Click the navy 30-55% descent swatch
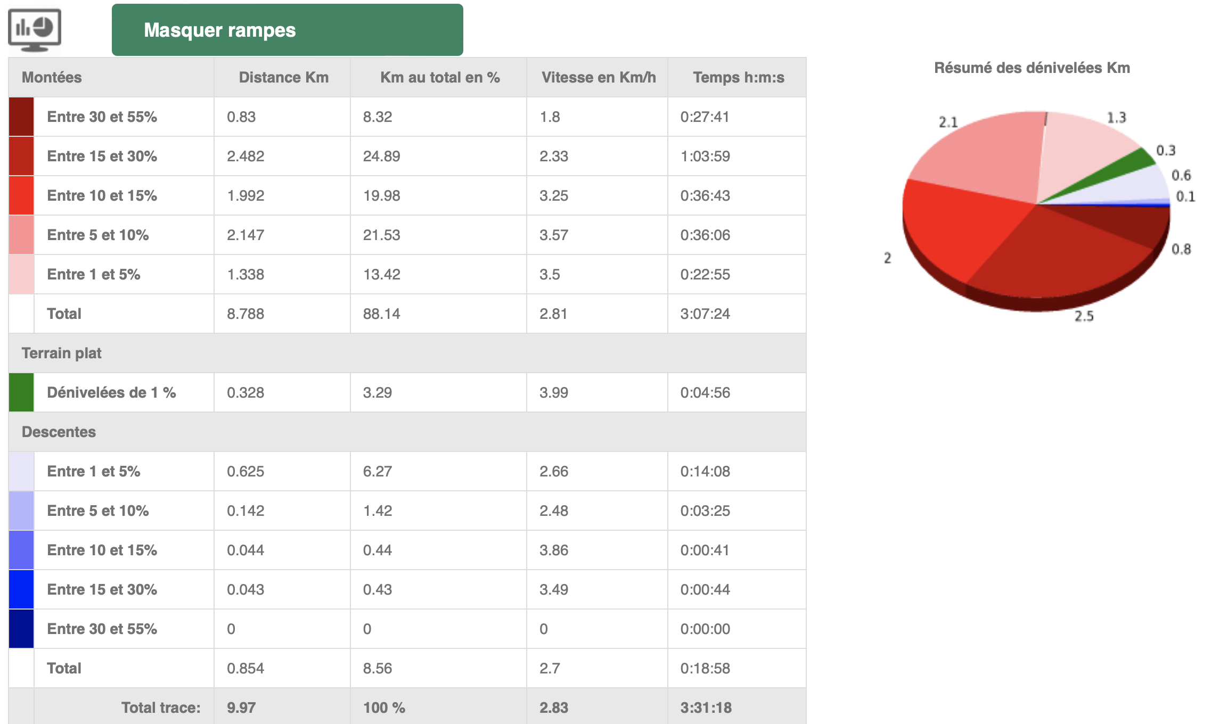Image resolution: width=1211 pixels, height=724 pixels. coord(21,629)
